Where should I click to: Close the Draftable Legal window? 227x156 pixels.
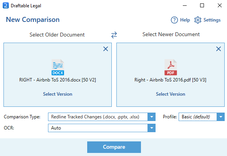click(x=220, y=5)
